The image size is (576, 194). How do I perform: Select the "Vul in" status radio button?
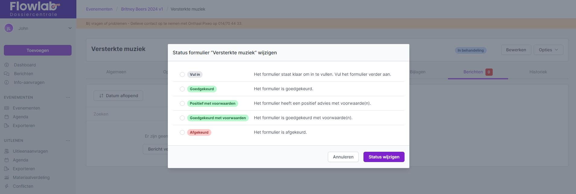(182, 75)
